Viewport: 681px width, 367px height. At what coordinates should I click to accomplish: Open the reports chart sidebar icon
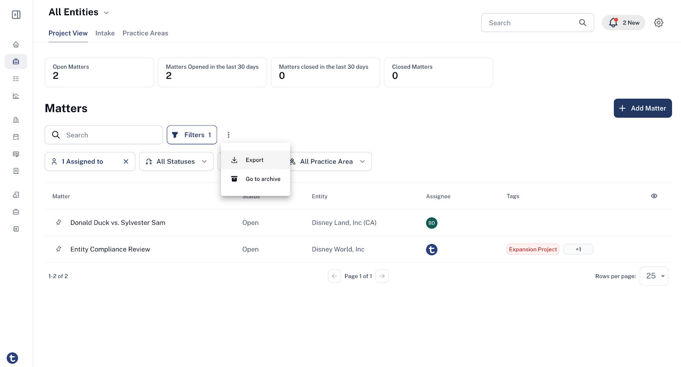click(x=16, y=96)
